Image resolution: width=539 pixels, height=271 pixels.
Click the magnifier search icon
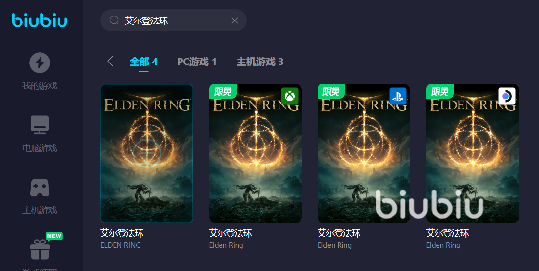click(114, 21)
